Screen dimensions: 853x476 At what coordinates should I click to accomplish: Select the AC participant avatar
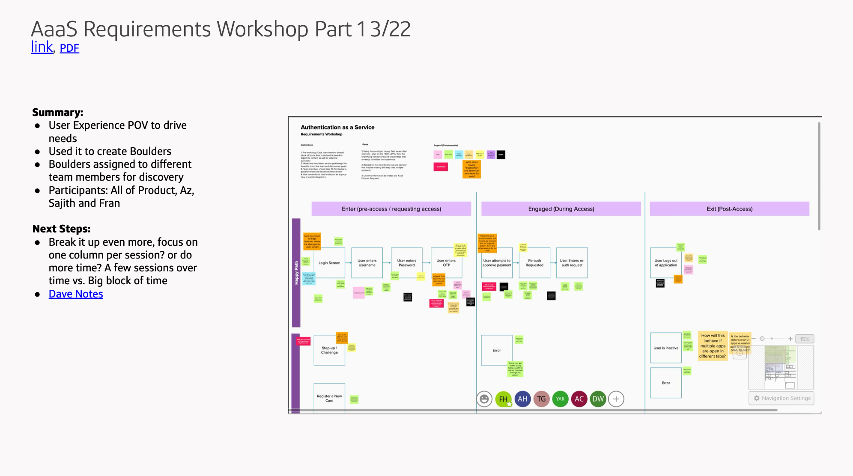579,399
